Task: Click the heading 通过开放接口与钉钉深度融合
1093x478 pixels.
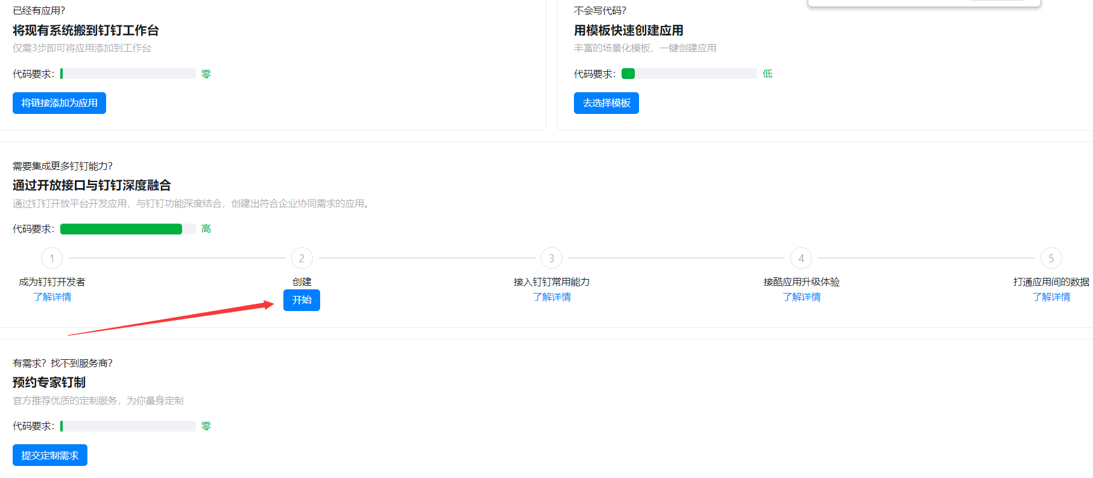Action: coord(92,185)
